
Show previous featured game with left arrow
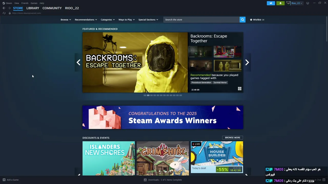click(78, 62)
